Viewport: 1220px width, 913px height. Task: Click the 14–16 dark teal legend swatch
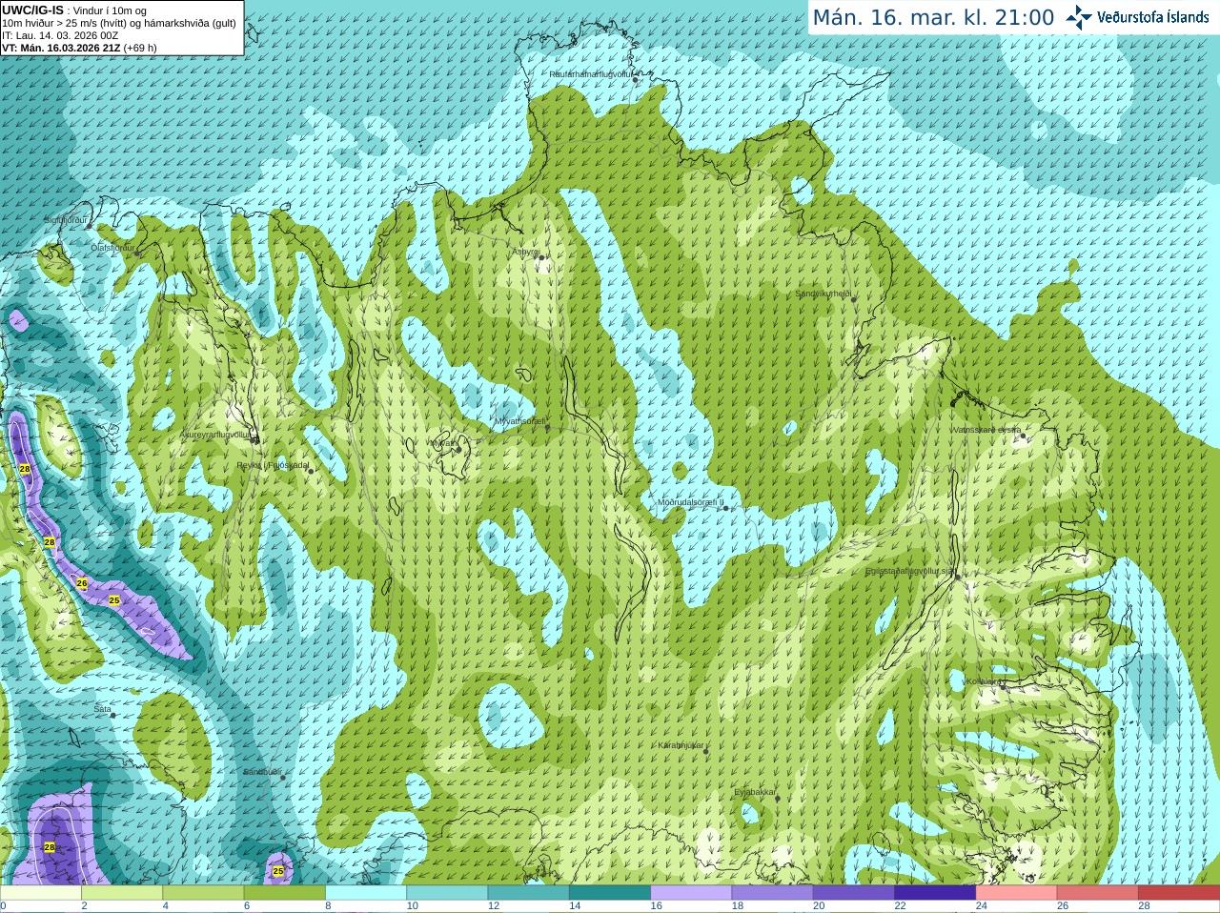(610, 893)
